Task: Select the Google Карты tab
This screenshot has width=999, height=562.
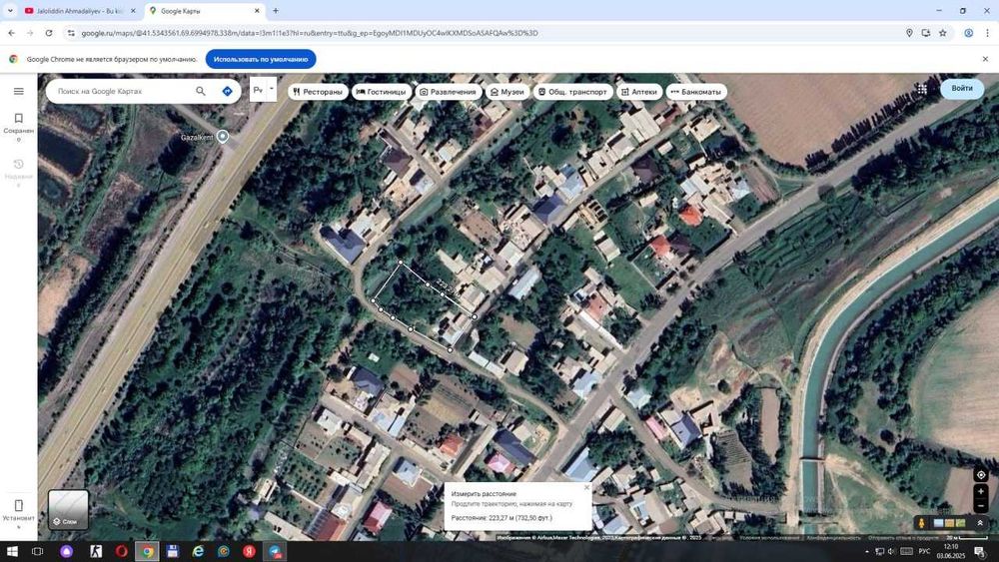Action: coord(200,11)
